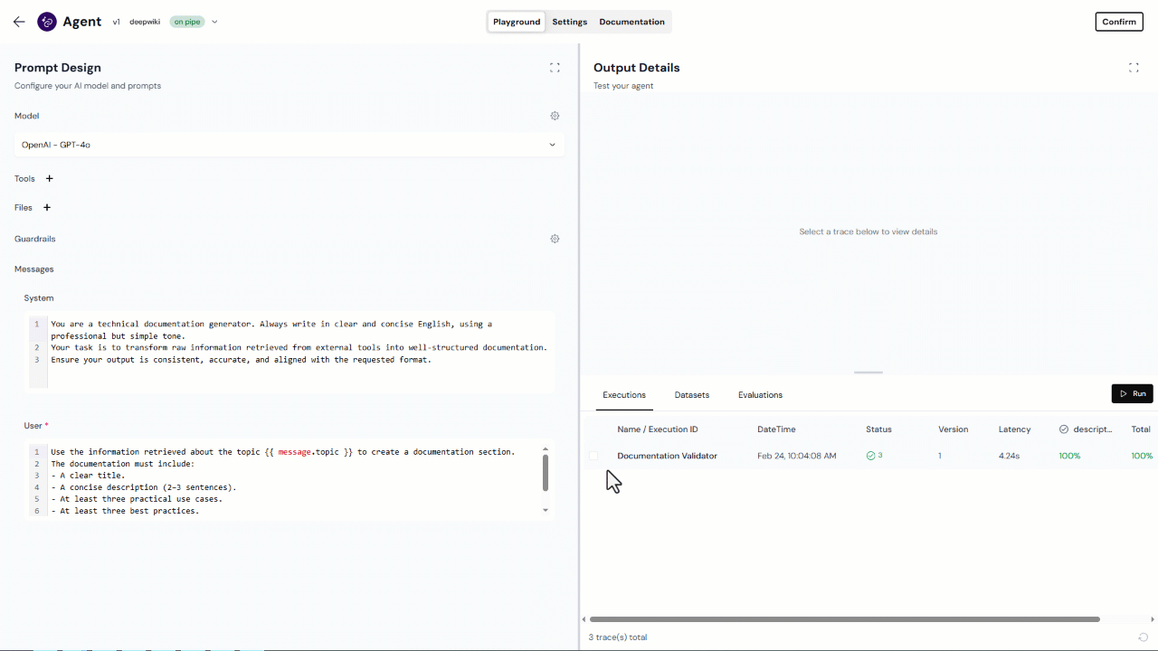
Task: Open the OpenAI - GPT-4o model dropdown
Action: (x=289, y=145)
